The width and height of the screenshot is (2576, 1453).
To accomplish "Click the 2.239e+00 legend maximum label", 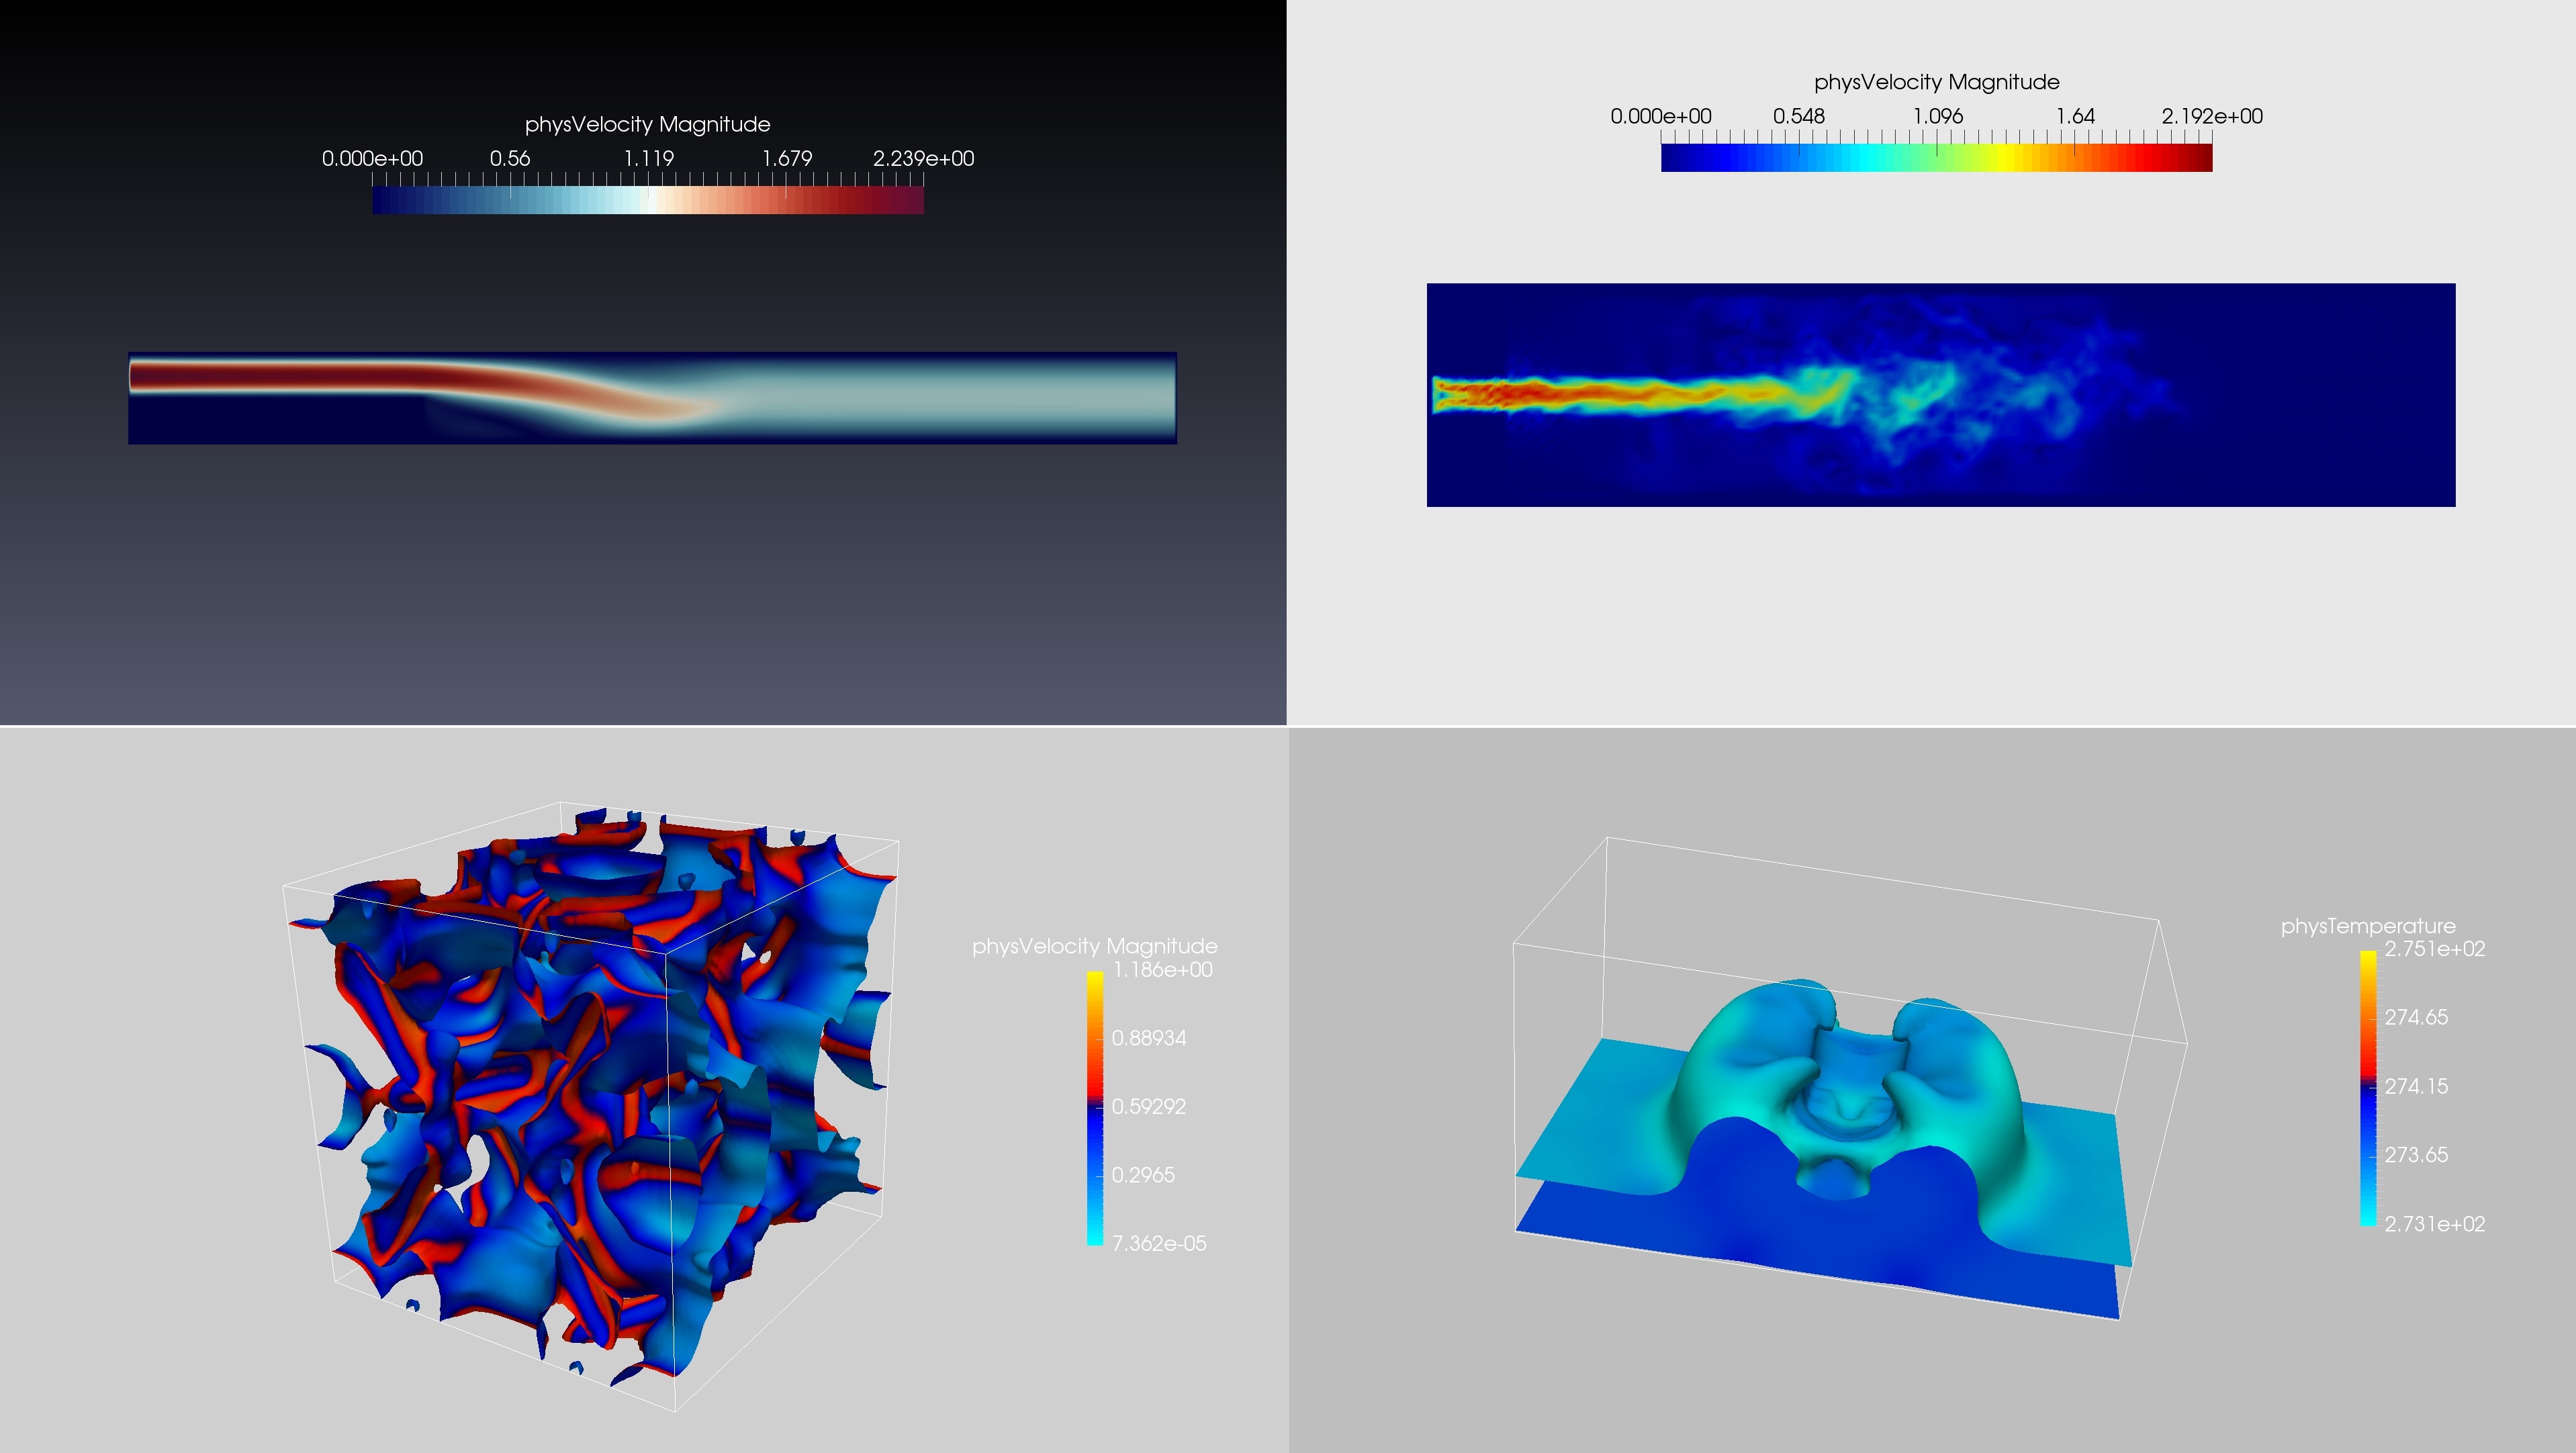I will click(x=923, y=158).
